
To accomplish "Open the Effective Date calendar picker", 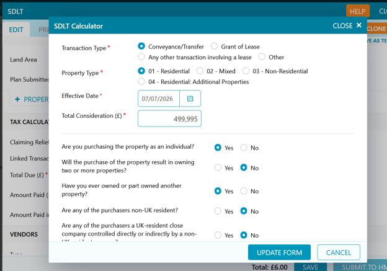I will pos(190,99).
